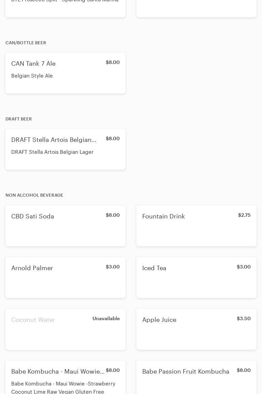This screenshot has height=394, width=262.
Task: Click the DRAFT BEER section heading
Action: 19,119
